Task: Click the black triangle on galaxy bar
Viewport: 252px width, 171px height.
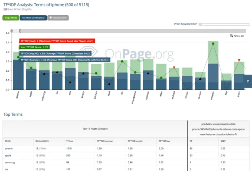Action: [x=83, y=73]
